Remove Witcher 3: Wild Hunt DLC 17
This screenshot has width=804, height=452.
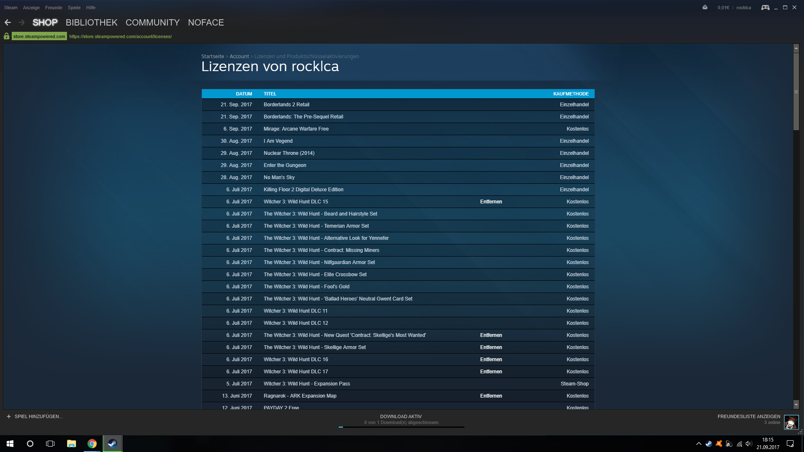pyautogui.click(x=491, y=372)
